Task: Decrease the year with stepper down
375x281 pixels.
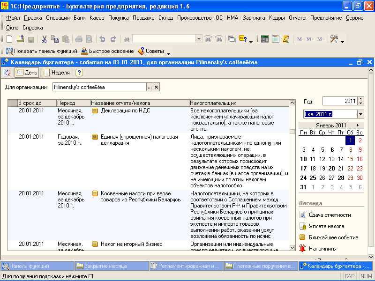Action: click(361, 103)
